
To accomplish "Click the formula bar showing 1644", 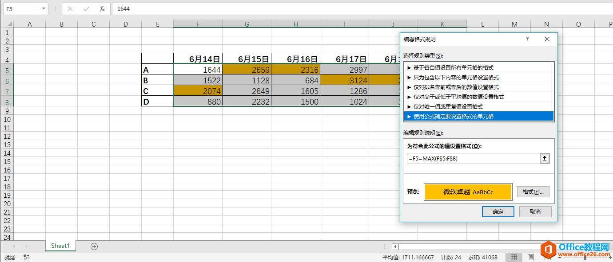I will (x=362, y=8).
